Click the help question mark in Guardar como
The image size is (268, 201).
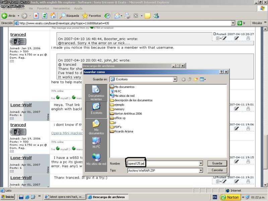221,72
